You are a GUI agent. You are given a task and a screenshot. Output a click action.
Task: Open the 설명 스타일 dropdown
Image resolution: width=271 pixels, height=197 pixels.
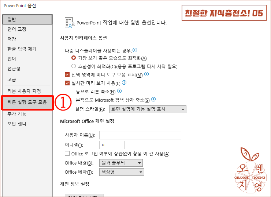point(148,109)
